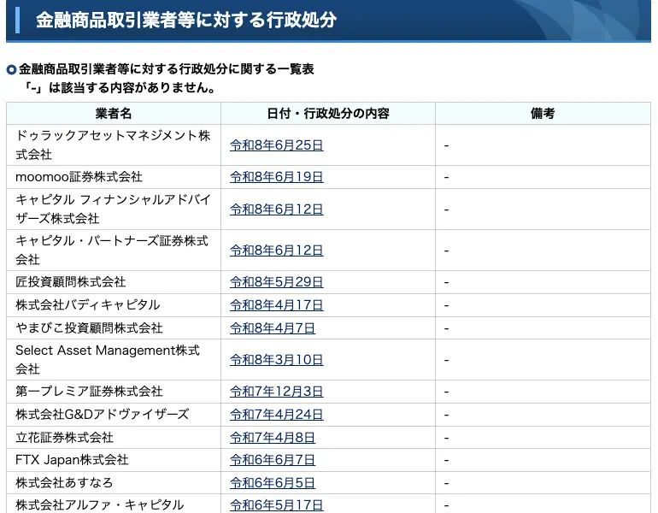This screenshot has width=658, height=513.
Task: Select ドゥラックアセットマネジメント株式会社 company name
Action: [113, 144]
